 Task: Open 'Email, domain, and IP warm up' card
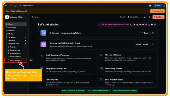coord(67,57)
